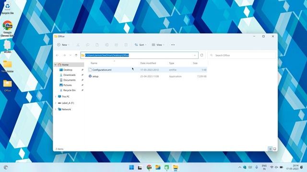Image resolution: width=307 pixels, height=172 pixels.
Task: Click the New folder desktop icon
Action: coord(8,66)
